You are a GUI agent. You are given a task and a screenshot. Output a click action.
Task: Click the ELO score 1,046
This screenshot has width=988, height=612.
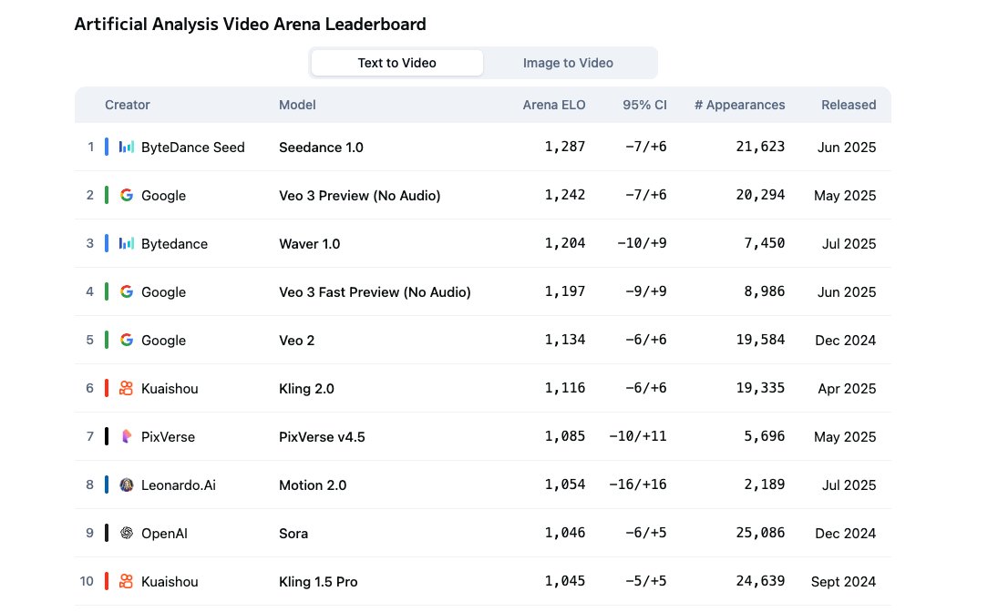[564, 533]
